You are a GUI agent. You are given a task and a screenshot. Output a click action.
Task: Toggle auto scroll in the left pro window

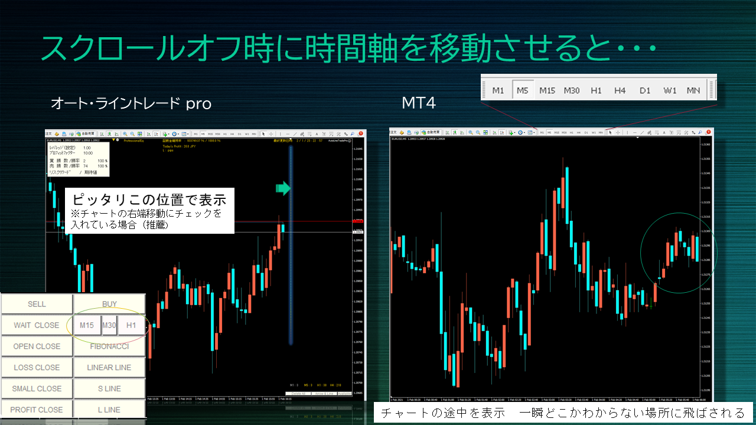[148, 134]
